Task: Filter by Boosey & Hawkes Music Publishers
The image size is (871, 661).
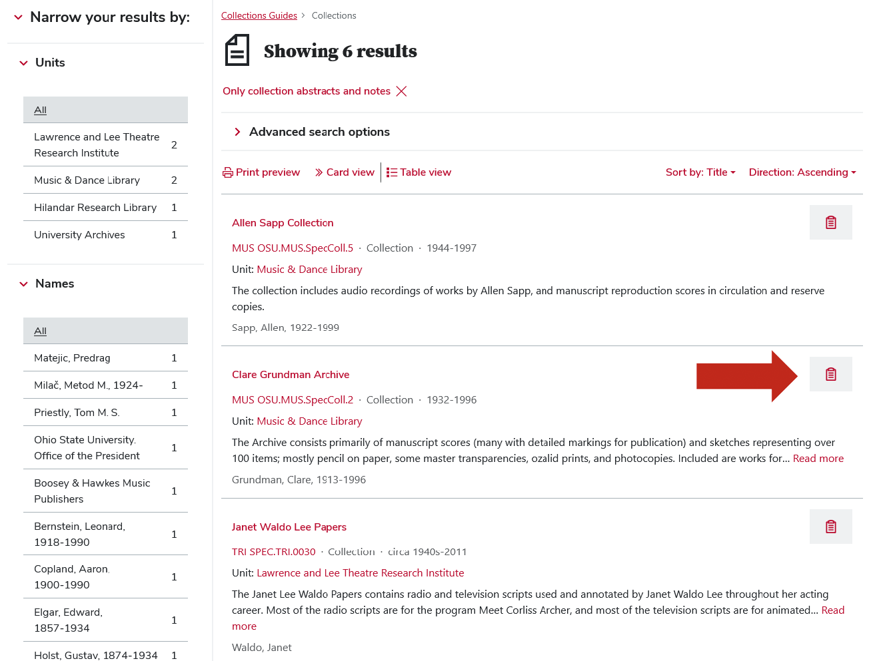Action: click(105, 491)
